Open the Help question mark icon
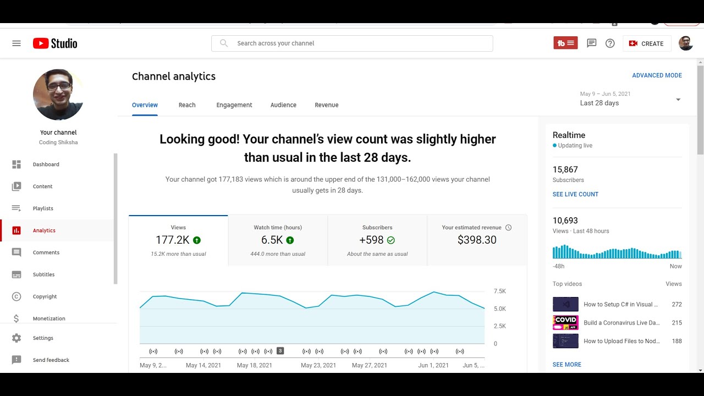 click(610, 43)
